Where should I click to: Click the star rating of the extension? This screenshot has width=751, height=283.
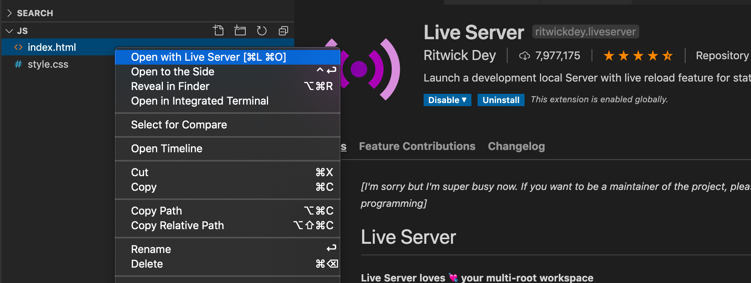[638, 56]
